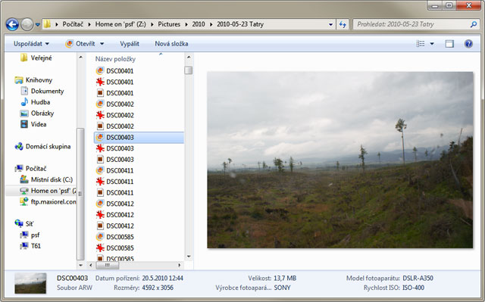Select Home on 'psf' (Z:) breadcrumb segment
Image resolution: width=485 pixels, height=302 pixels.
coord(120,24)
